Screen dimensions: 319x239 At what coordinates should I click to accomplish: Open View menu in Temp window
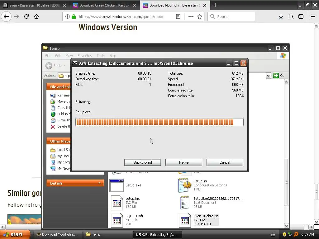69,56
